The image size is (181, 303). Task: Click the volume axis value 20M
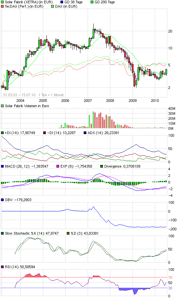pos(172,119)
